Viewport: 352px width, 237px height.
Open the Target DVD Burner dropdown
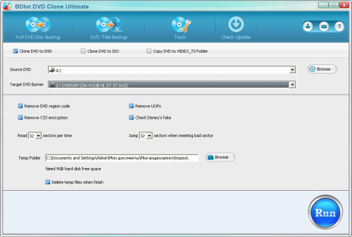click(292, 84)
